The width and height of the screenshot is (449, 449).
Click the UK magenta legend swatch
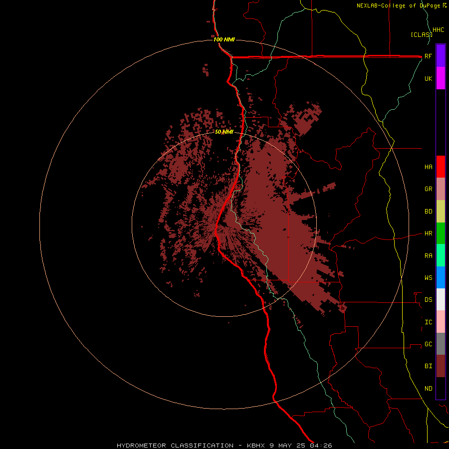tap(441, 78)
